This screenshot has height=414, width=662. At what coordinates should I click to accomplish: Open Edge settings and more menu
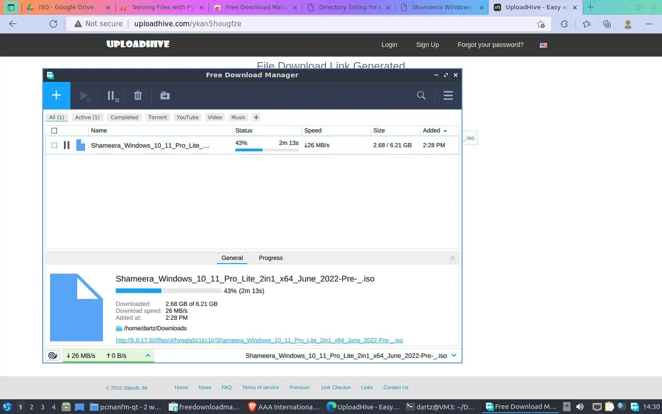point(649,24)
